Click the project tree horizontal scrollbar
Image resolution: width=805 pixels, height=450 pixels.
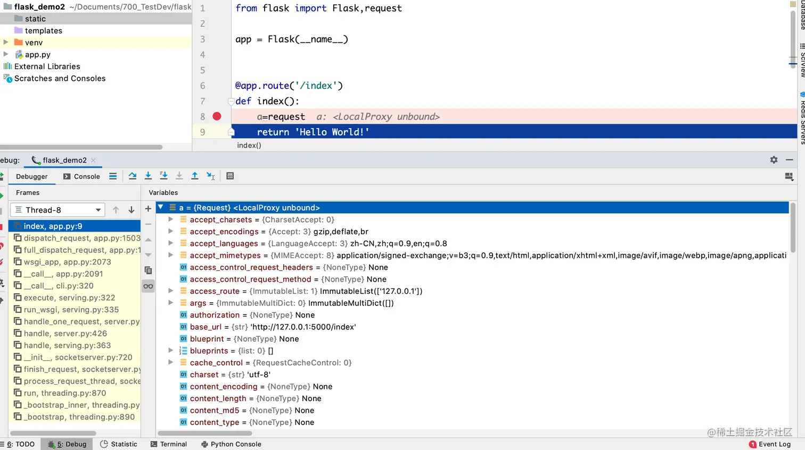coord(81,147)
